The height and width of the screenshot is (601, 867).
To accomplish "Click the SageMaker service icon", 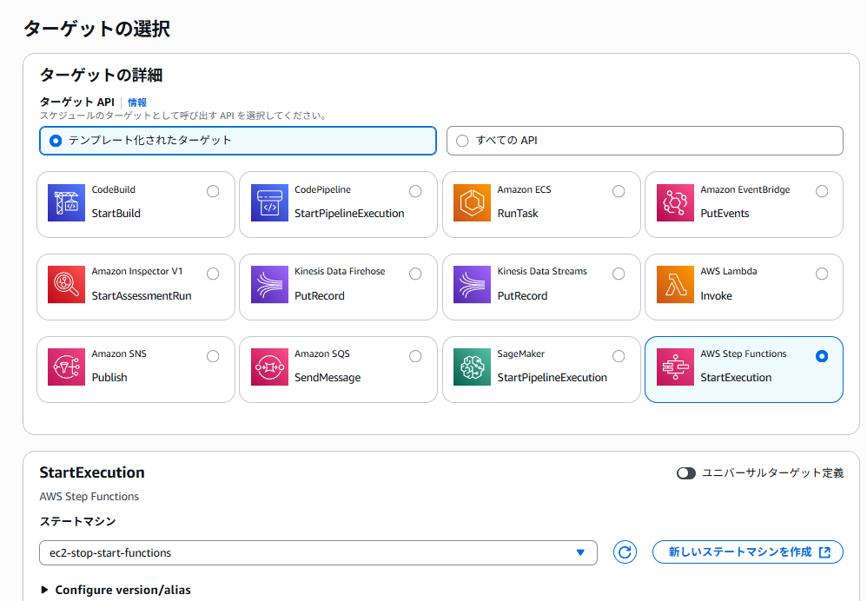I will 472,367.
